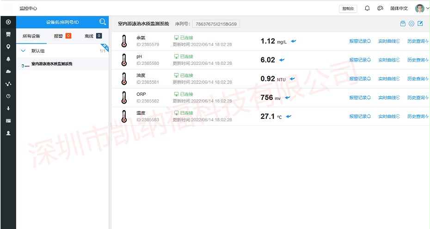Click the edit device pencil icon
Screen dimensions: 430x229
tap(420, 24)
